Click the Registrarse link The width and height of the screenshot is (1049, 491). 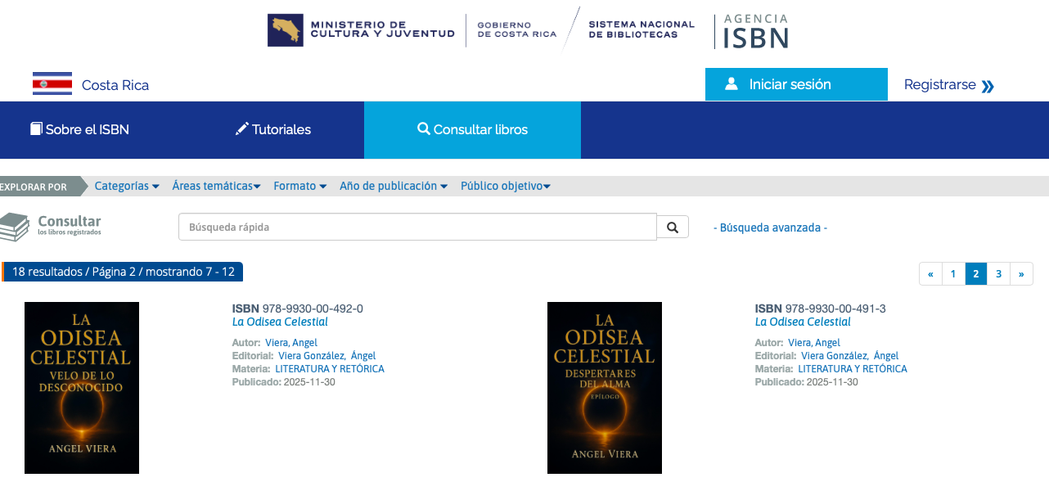click(948, 85)
